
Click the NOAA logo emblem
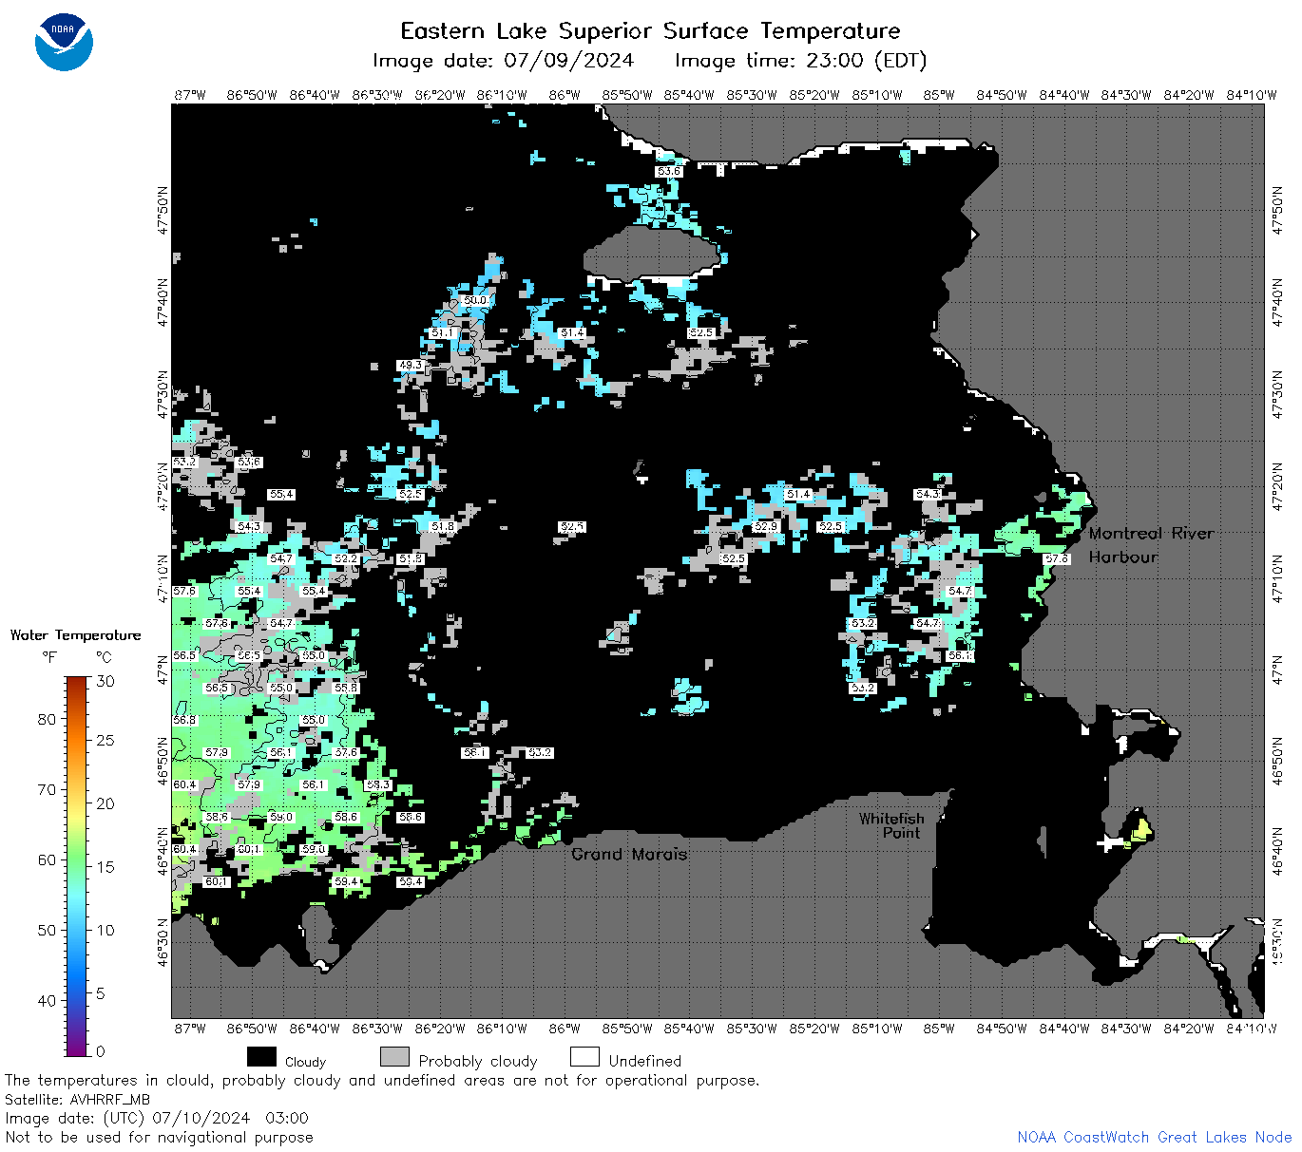(x=64, y=42)
